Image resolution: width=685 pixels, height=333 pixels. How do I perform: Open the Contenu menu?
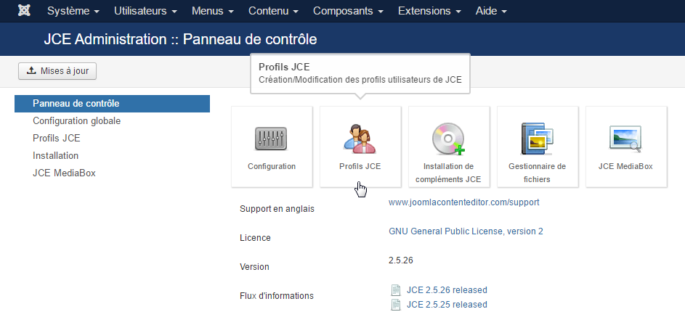(x=273, y=11)
